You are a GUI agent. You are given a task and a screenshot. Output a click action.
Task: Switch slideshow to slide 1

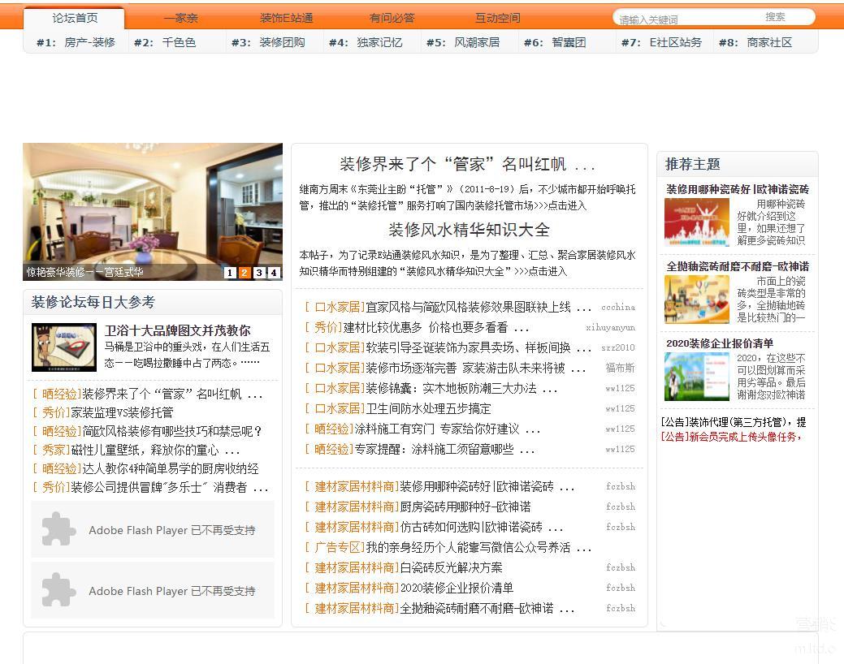click(230, 273)
